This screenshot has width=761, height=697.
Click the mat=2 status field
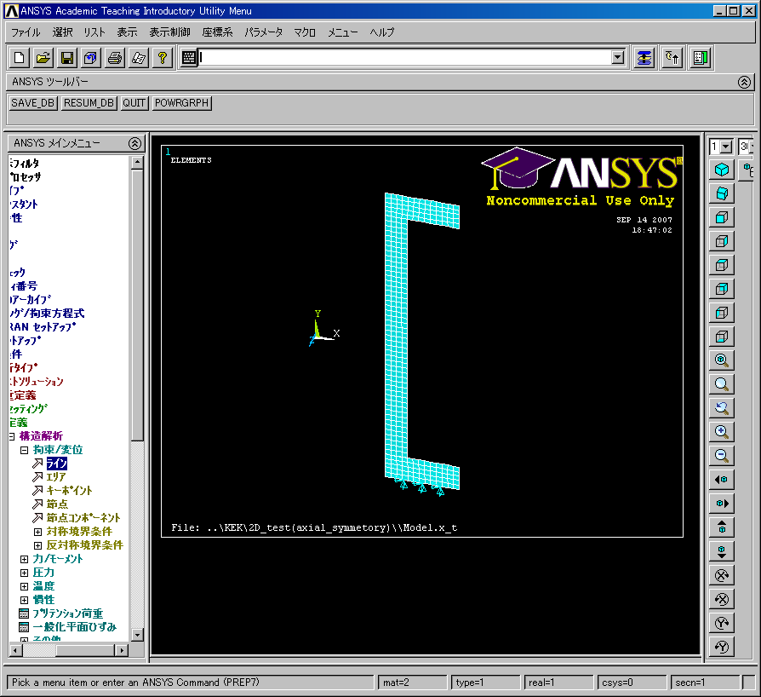pyautogui.click(x=412, y=683)
